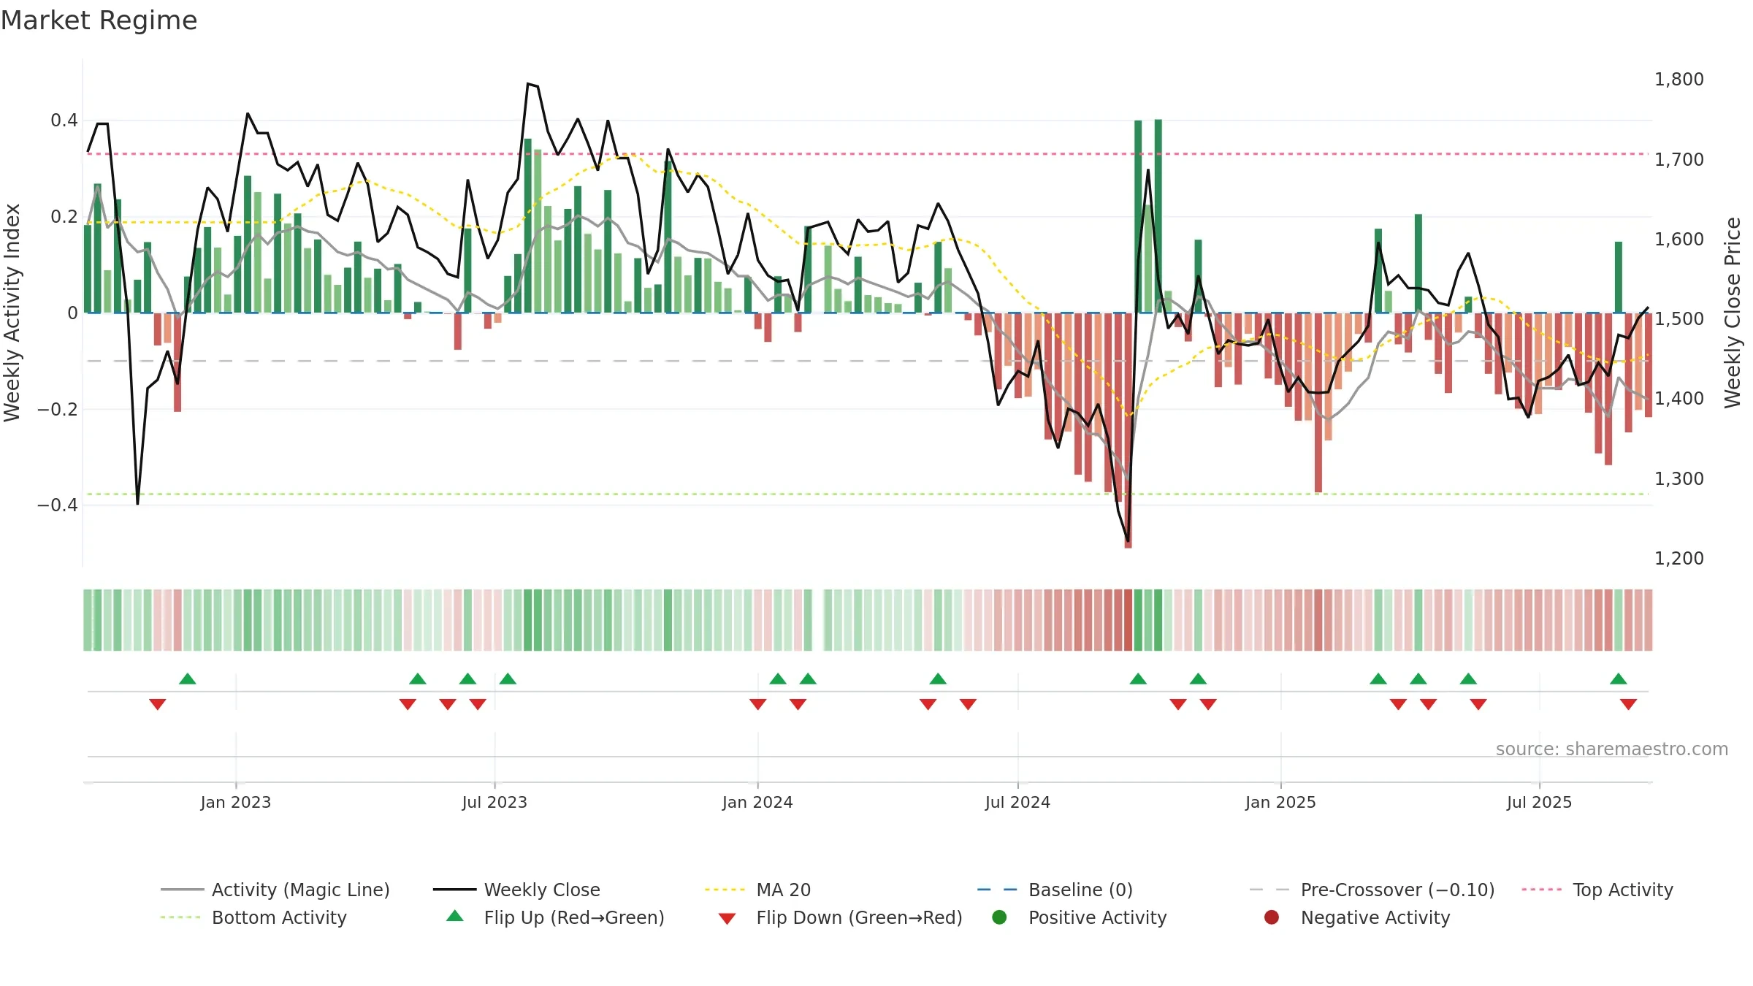1753x986 pixels.
Task: Toggle Activity (Magic Line) legend entry
Action: click(x=275, y=890)
